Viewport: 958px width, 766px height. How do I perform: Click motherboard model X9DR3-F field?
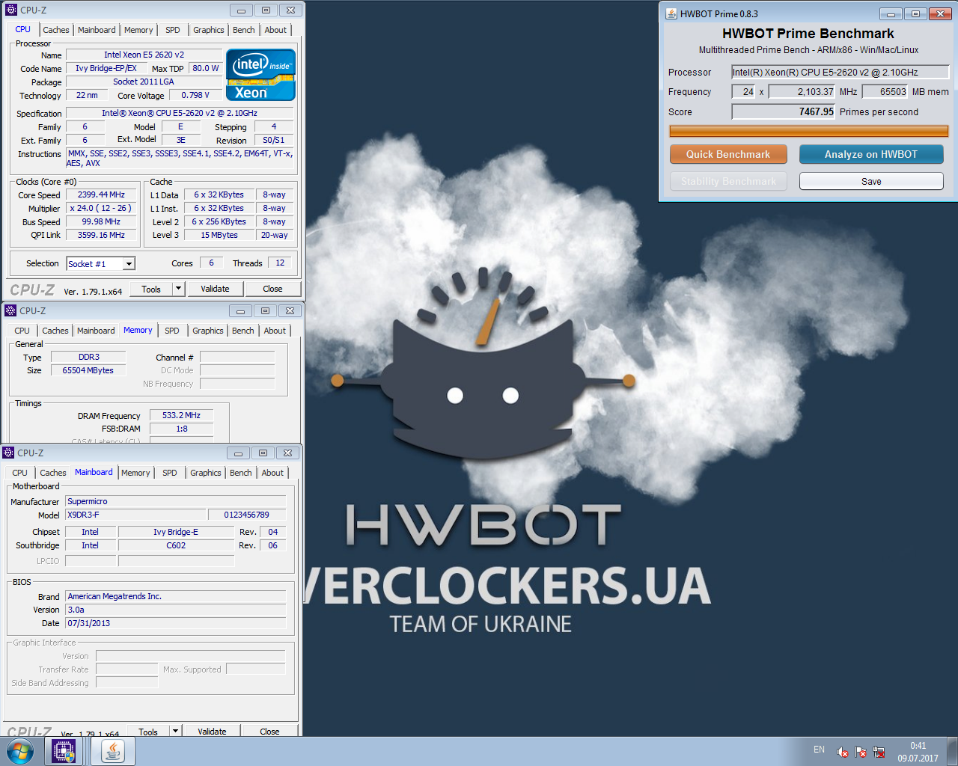pyautogui.click(x=135, y=515)
